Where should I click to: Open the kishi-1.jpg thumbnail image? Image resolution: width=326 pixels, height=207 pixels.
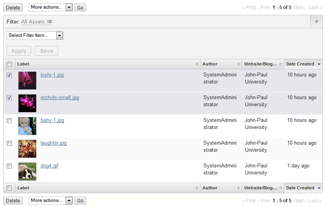coord(27,80)
